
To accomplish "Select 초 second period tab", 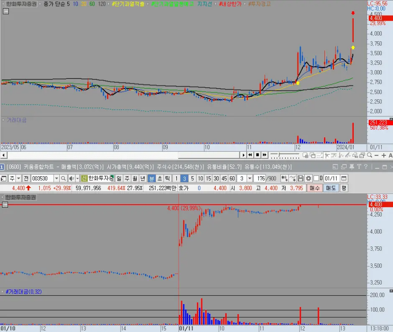I will [x=159, y=178].
